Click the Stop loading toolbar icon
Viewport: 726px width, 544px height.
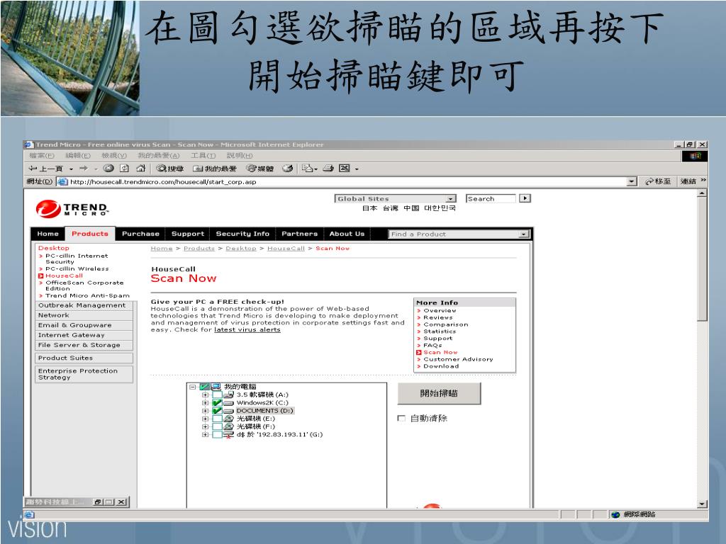pyautogui.click(x=108, y=169)
